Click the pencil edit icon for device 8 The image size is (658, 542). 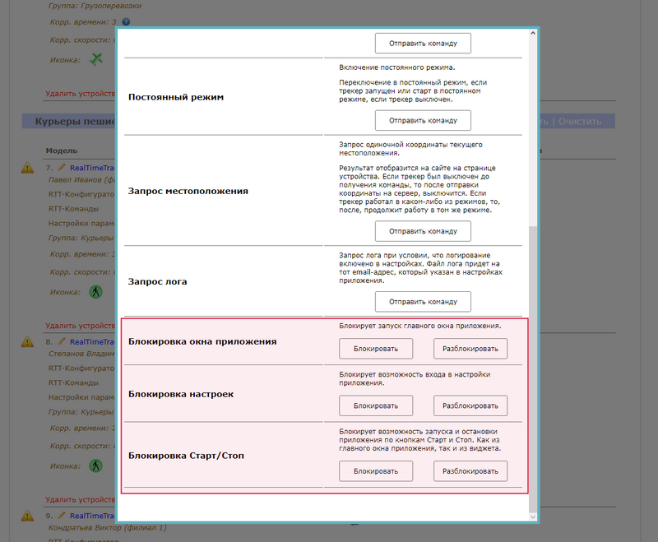(61, 340)
